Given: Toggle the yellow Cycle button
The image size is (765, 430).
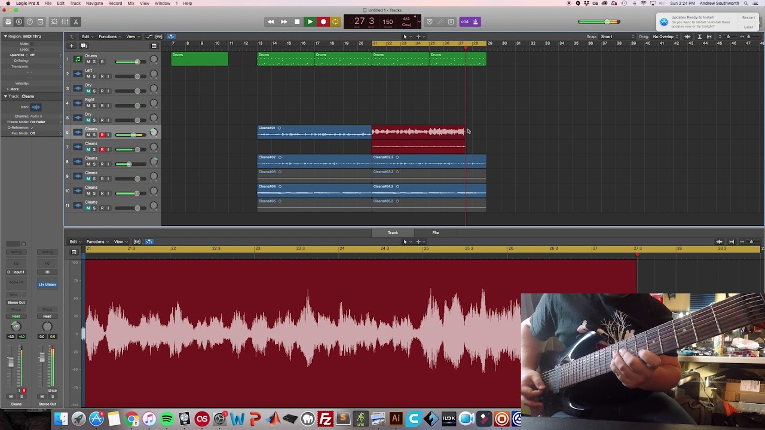Looking at the screenshot, I should (x=335, y=22).
